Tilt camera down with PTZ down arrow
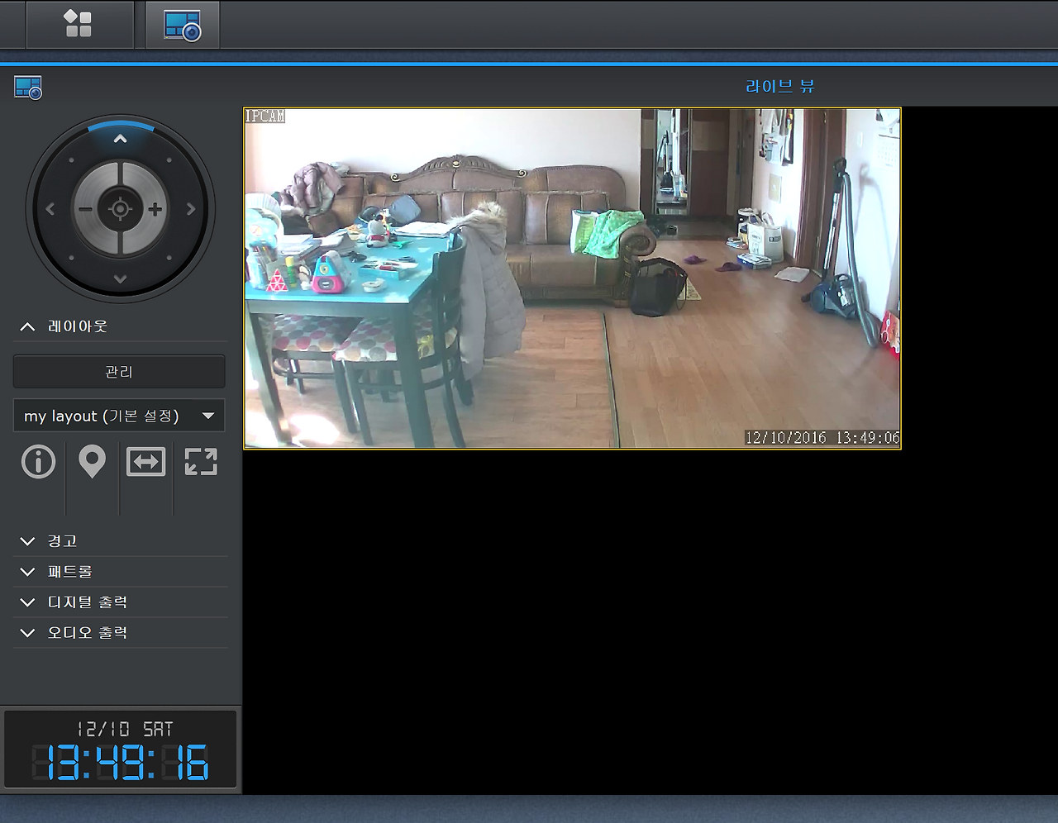The height and width of the screenshot is (823, 1058). click(121, 279)
